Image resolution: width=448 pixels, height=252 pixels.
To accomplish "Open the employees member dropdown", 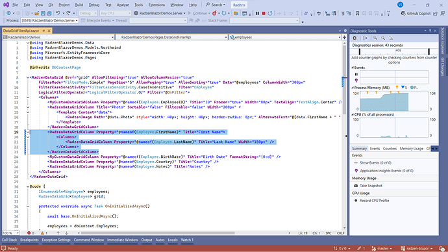I will tap(286, 37).
